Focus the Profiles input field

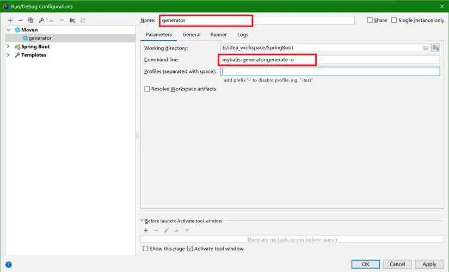coord(330,71)
